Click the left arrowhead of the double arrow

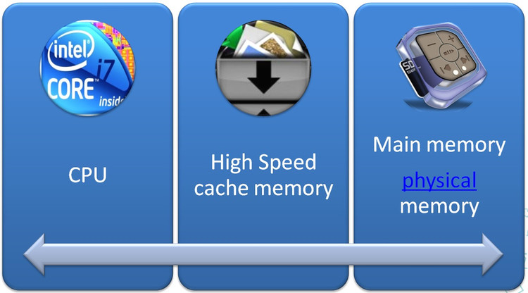(x=34, y=254)
